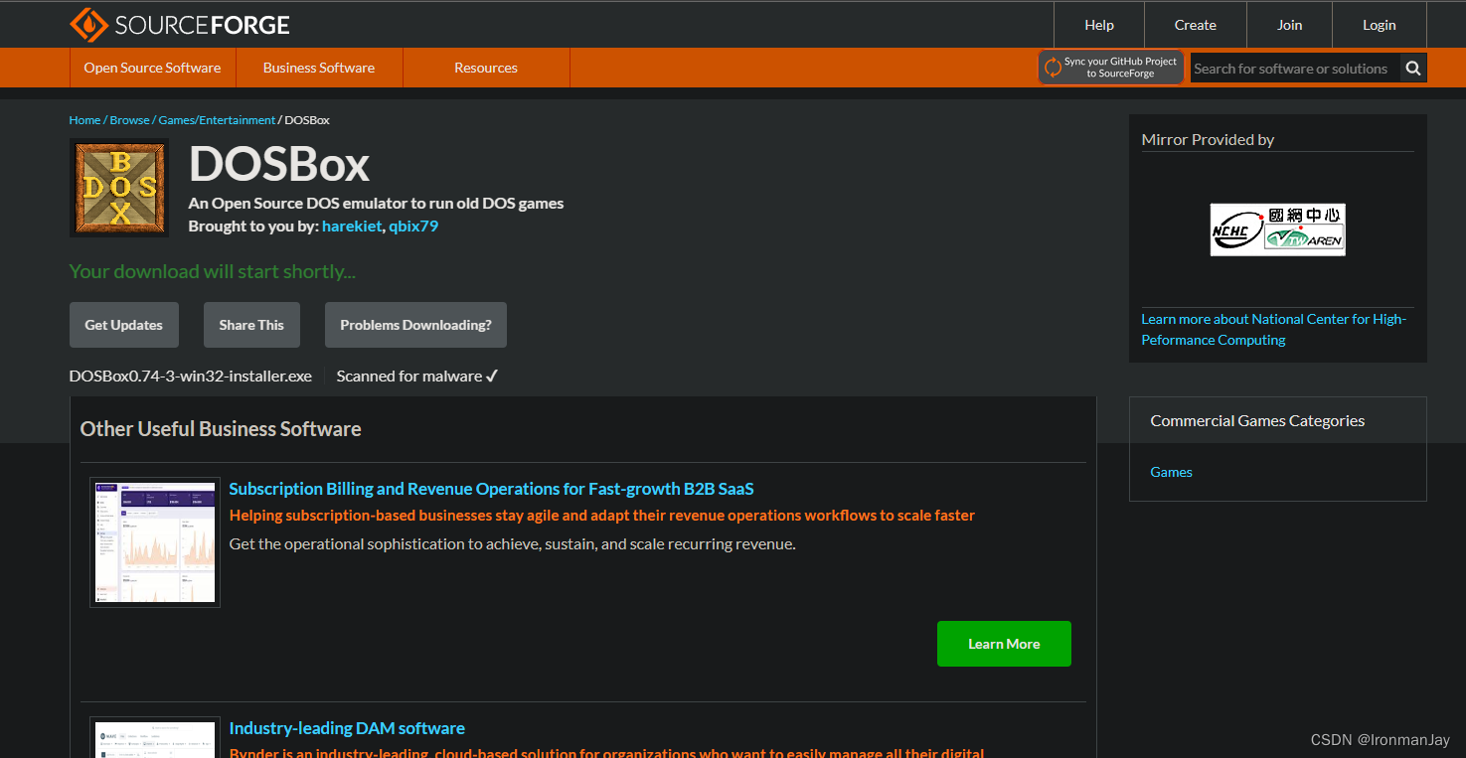Go to the Home breadcrumb link
The height and width of the screenshot is (758, 1466).
pyautogui.click(x=84, y=120)
